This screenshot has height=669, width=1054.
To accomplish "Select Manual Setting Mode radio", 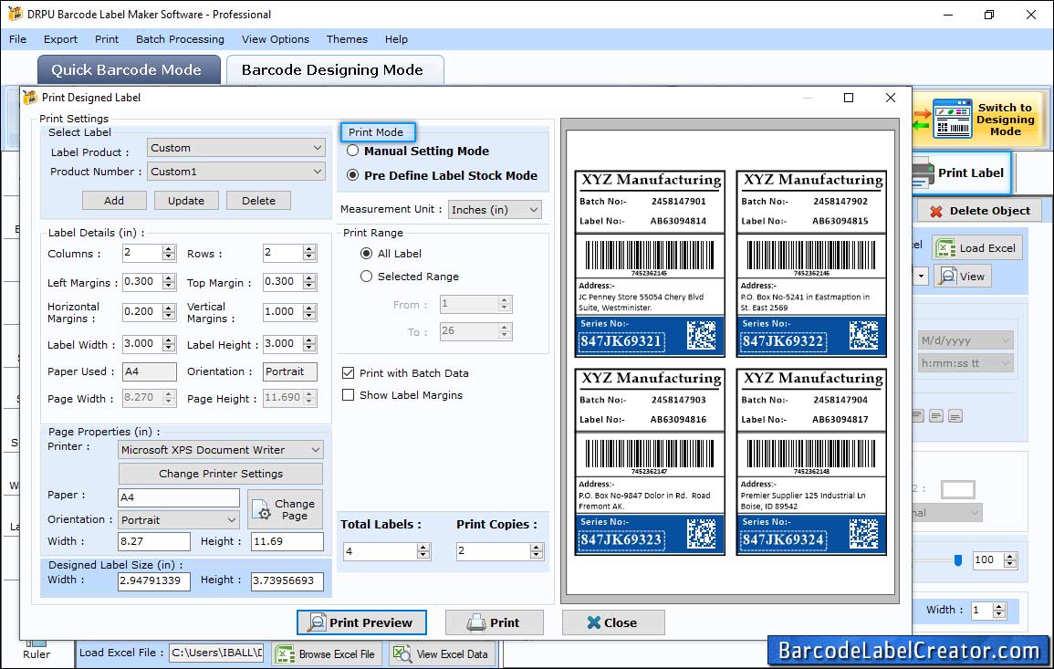I will [352, 152].
